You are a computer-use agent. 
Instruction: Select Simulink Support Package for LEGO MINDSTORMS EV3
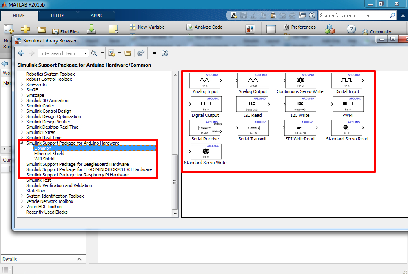[x=89, y=169]
